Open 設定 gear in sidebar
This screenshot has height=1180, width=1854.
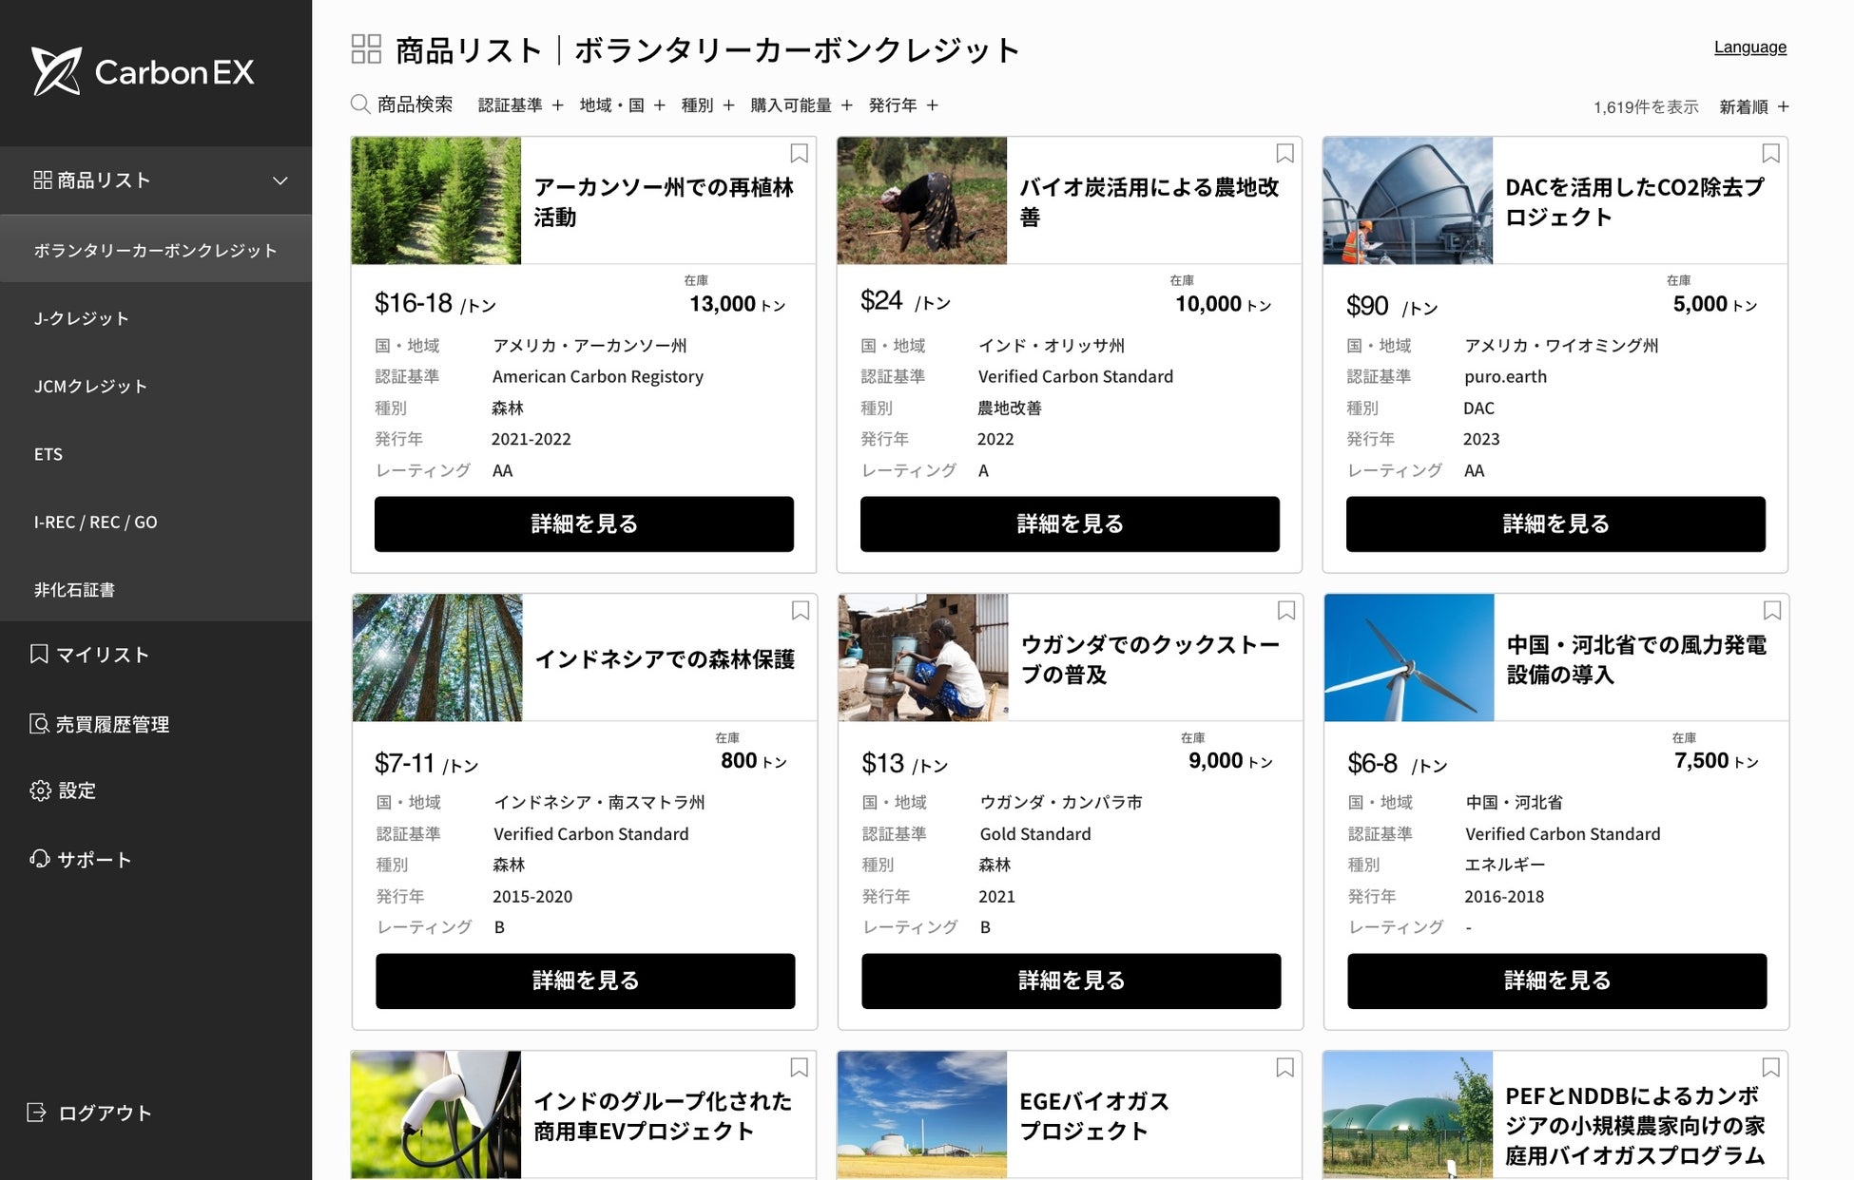63,790
